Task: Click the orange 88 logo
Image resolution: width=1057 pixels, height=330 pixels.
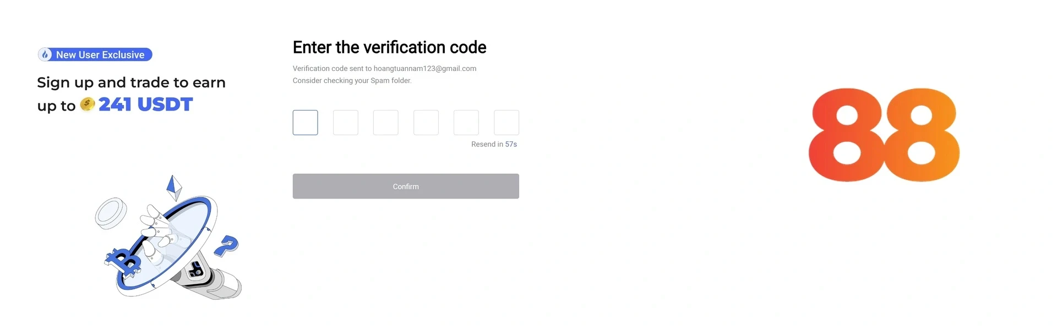Action: click(884, 135)
